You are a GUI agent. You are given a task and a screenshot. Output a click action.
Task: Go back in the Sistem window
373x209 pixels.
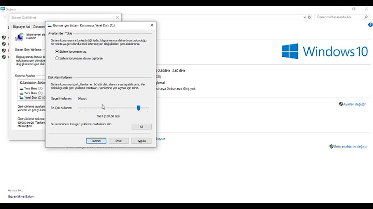point(5,17)
